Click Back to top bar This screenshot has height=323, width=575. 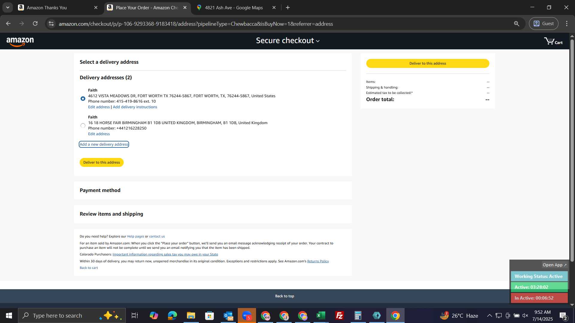(285, 296)
